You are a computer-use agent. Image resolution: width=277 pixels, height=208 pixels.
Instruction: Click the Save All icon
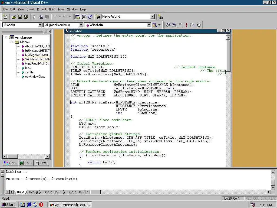click(x=26, y=17)
